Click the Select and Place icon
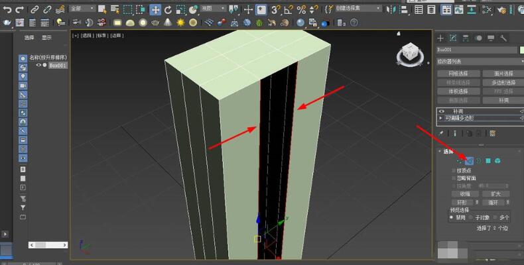Viewport: 524px width, 265px height. pyautogui.click(x=193, y=10)
